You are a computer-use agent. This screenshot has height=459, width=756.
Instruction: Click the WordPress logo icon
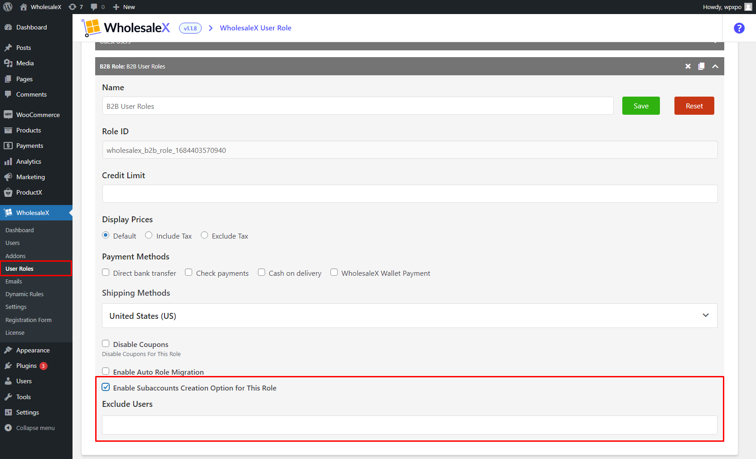(x=8, y=7)
